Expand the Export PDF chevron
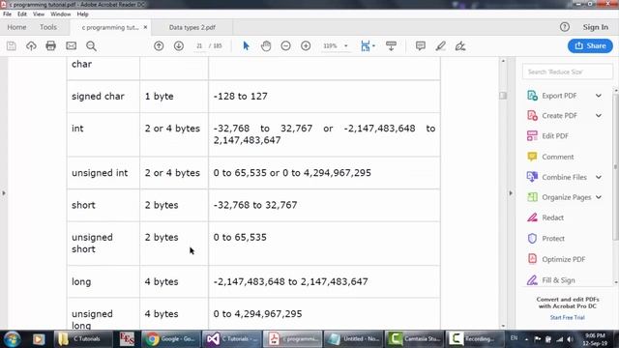Viewport: 619px width, 348px height. pos(599,96)
